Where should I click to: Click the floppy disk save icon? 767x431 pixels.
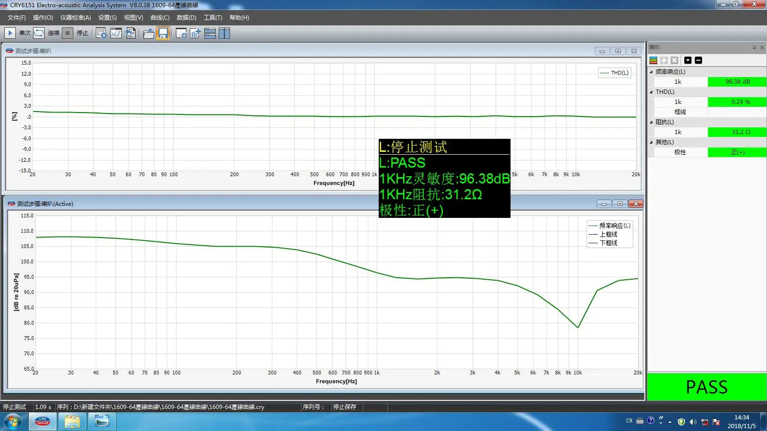[x=163, y=33]
